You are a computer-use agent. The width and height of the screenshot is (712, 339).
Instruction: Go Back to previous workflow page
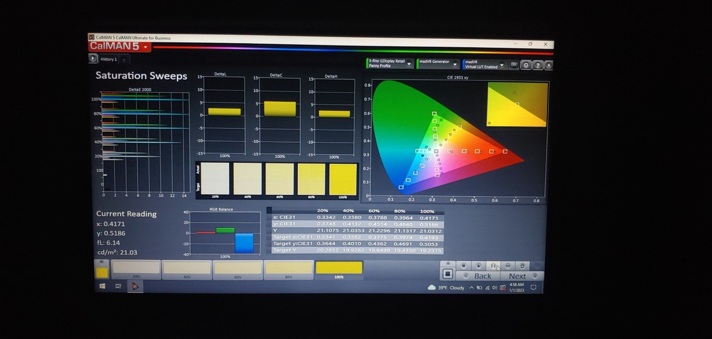478,276
